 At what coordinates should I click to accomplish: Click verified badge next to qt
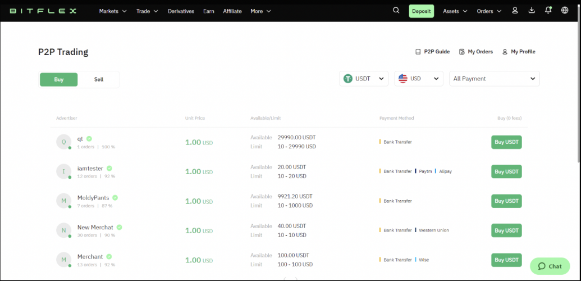89,138
